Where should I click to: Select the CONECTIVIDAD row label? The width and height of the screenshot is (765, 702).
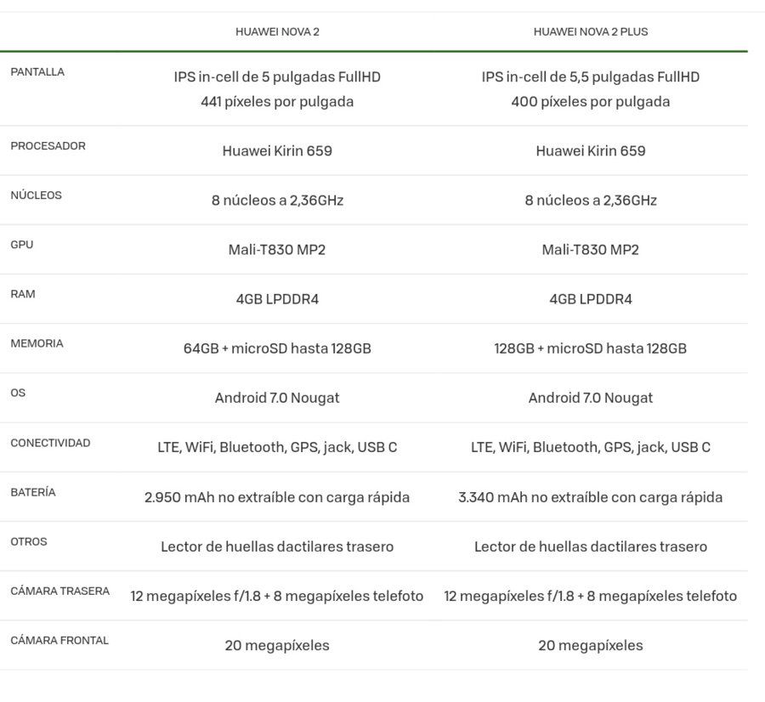pyautogui.click(x=50, y=443)
